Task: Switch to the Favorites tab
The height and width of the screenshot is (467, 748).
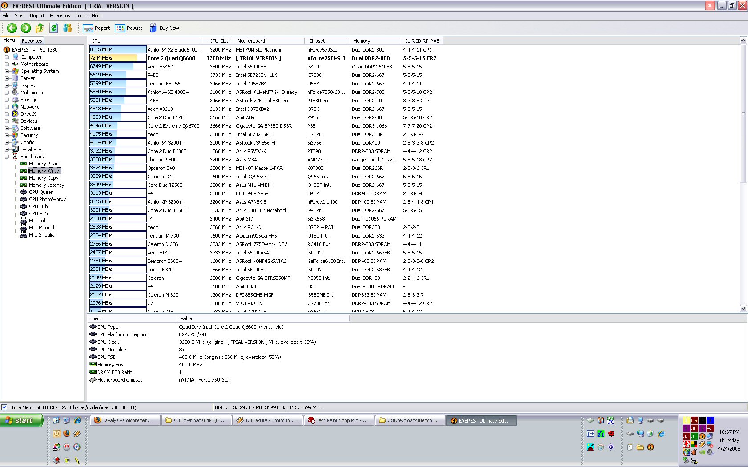Action: tap(32, 41)
